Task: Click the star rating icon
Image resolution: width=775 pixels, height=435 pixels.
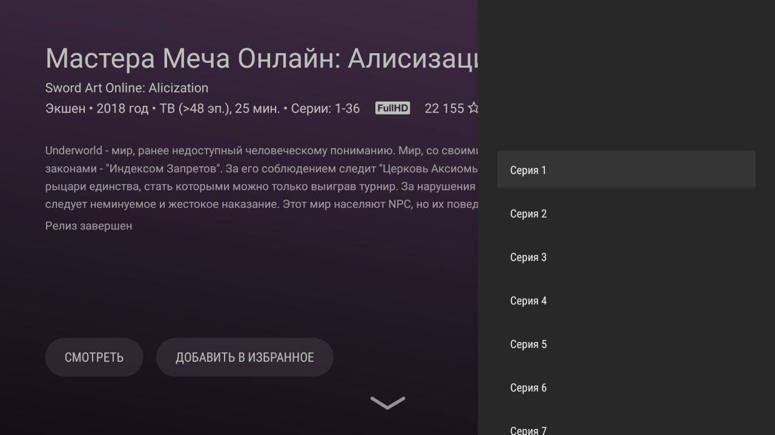Action: (x=473, y=108)
